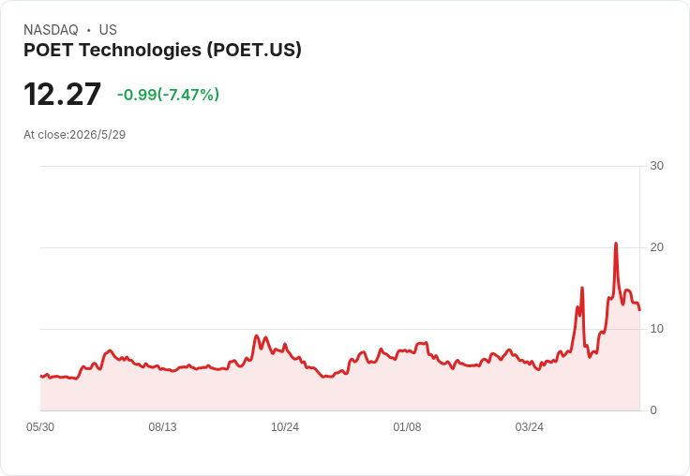Click the 0 price axis label
The image size is (690, 476).
[x=653, y=410]
